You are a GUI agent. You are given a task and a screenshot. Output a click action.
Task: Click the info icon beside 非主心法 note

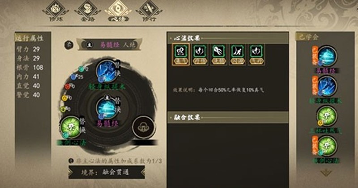[71, 161]
